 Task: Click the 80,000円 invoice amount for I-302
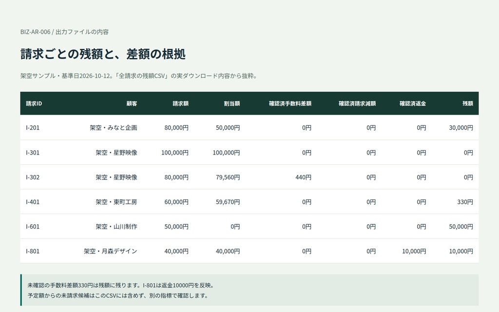[176, 177]
